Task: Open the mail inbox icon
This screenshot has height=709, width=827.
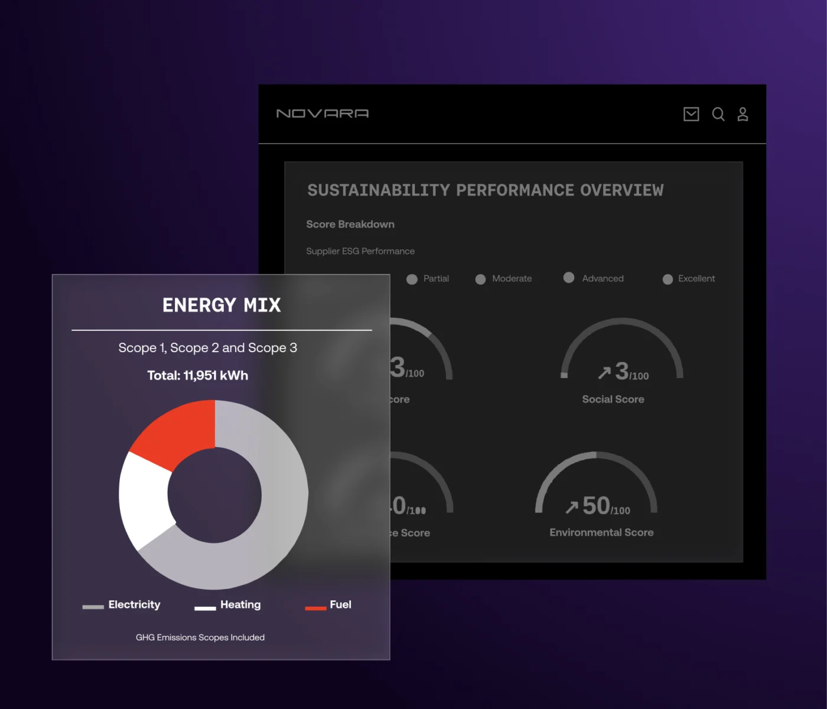Action: click(x=691, y=114)
